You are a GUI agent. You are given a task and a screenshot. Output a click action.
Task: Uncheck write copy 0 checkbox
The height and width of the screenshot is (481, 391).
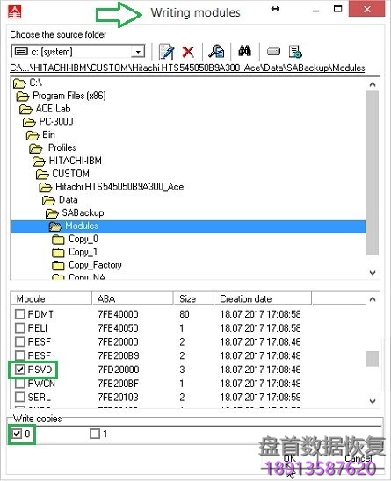[x=17, y=434]
